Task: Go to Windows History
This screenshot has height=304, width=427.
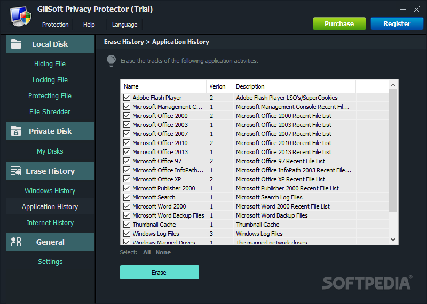Action: tap(50, 190)
